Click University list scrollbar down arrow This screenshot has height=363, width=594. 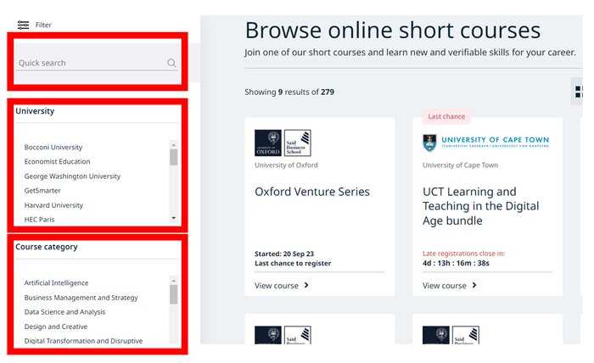(x=173, y=218)
